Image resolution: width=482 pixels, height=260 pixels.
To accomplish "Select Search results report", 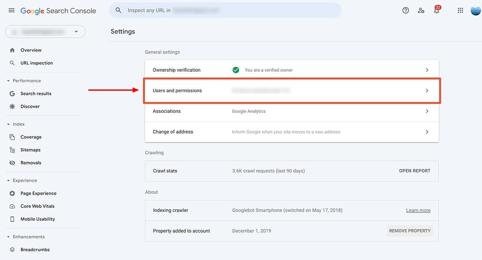I will [36, 93].
